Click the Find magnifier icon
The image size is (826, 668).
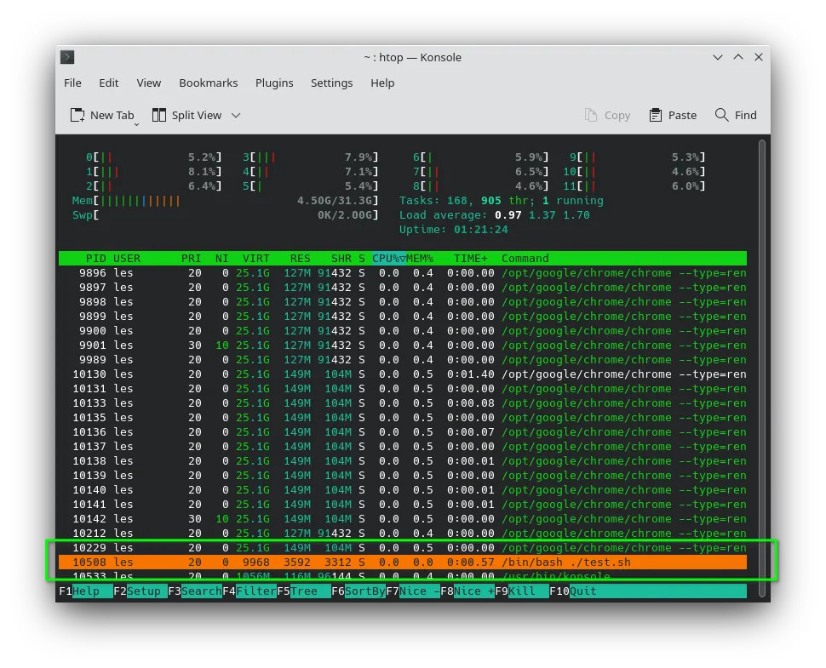pos(721,115)
